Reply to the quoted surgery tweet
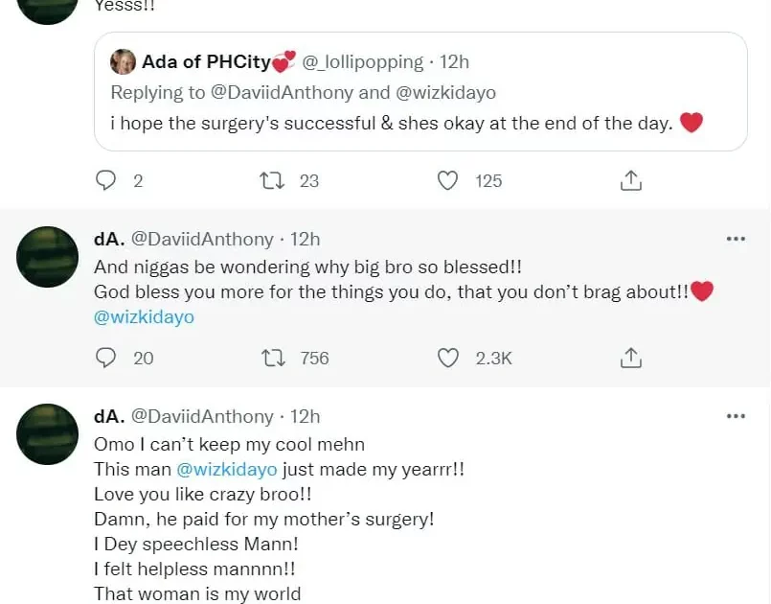The width and height of the screenshot is (771, 604). (107, 180)
